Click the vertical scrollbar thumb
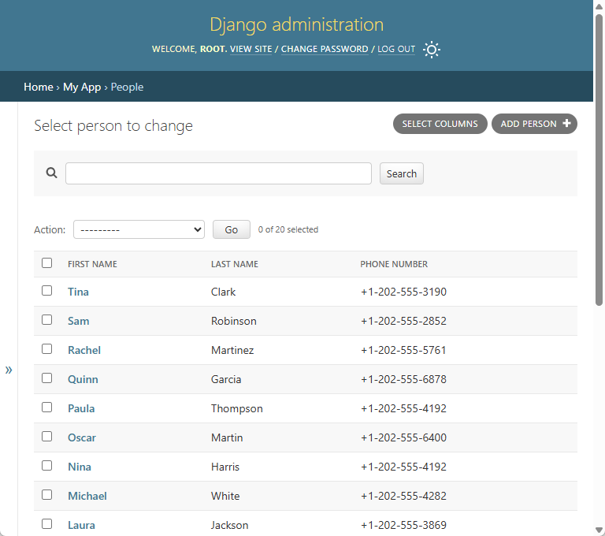605x536 pixels. [599, 160]
